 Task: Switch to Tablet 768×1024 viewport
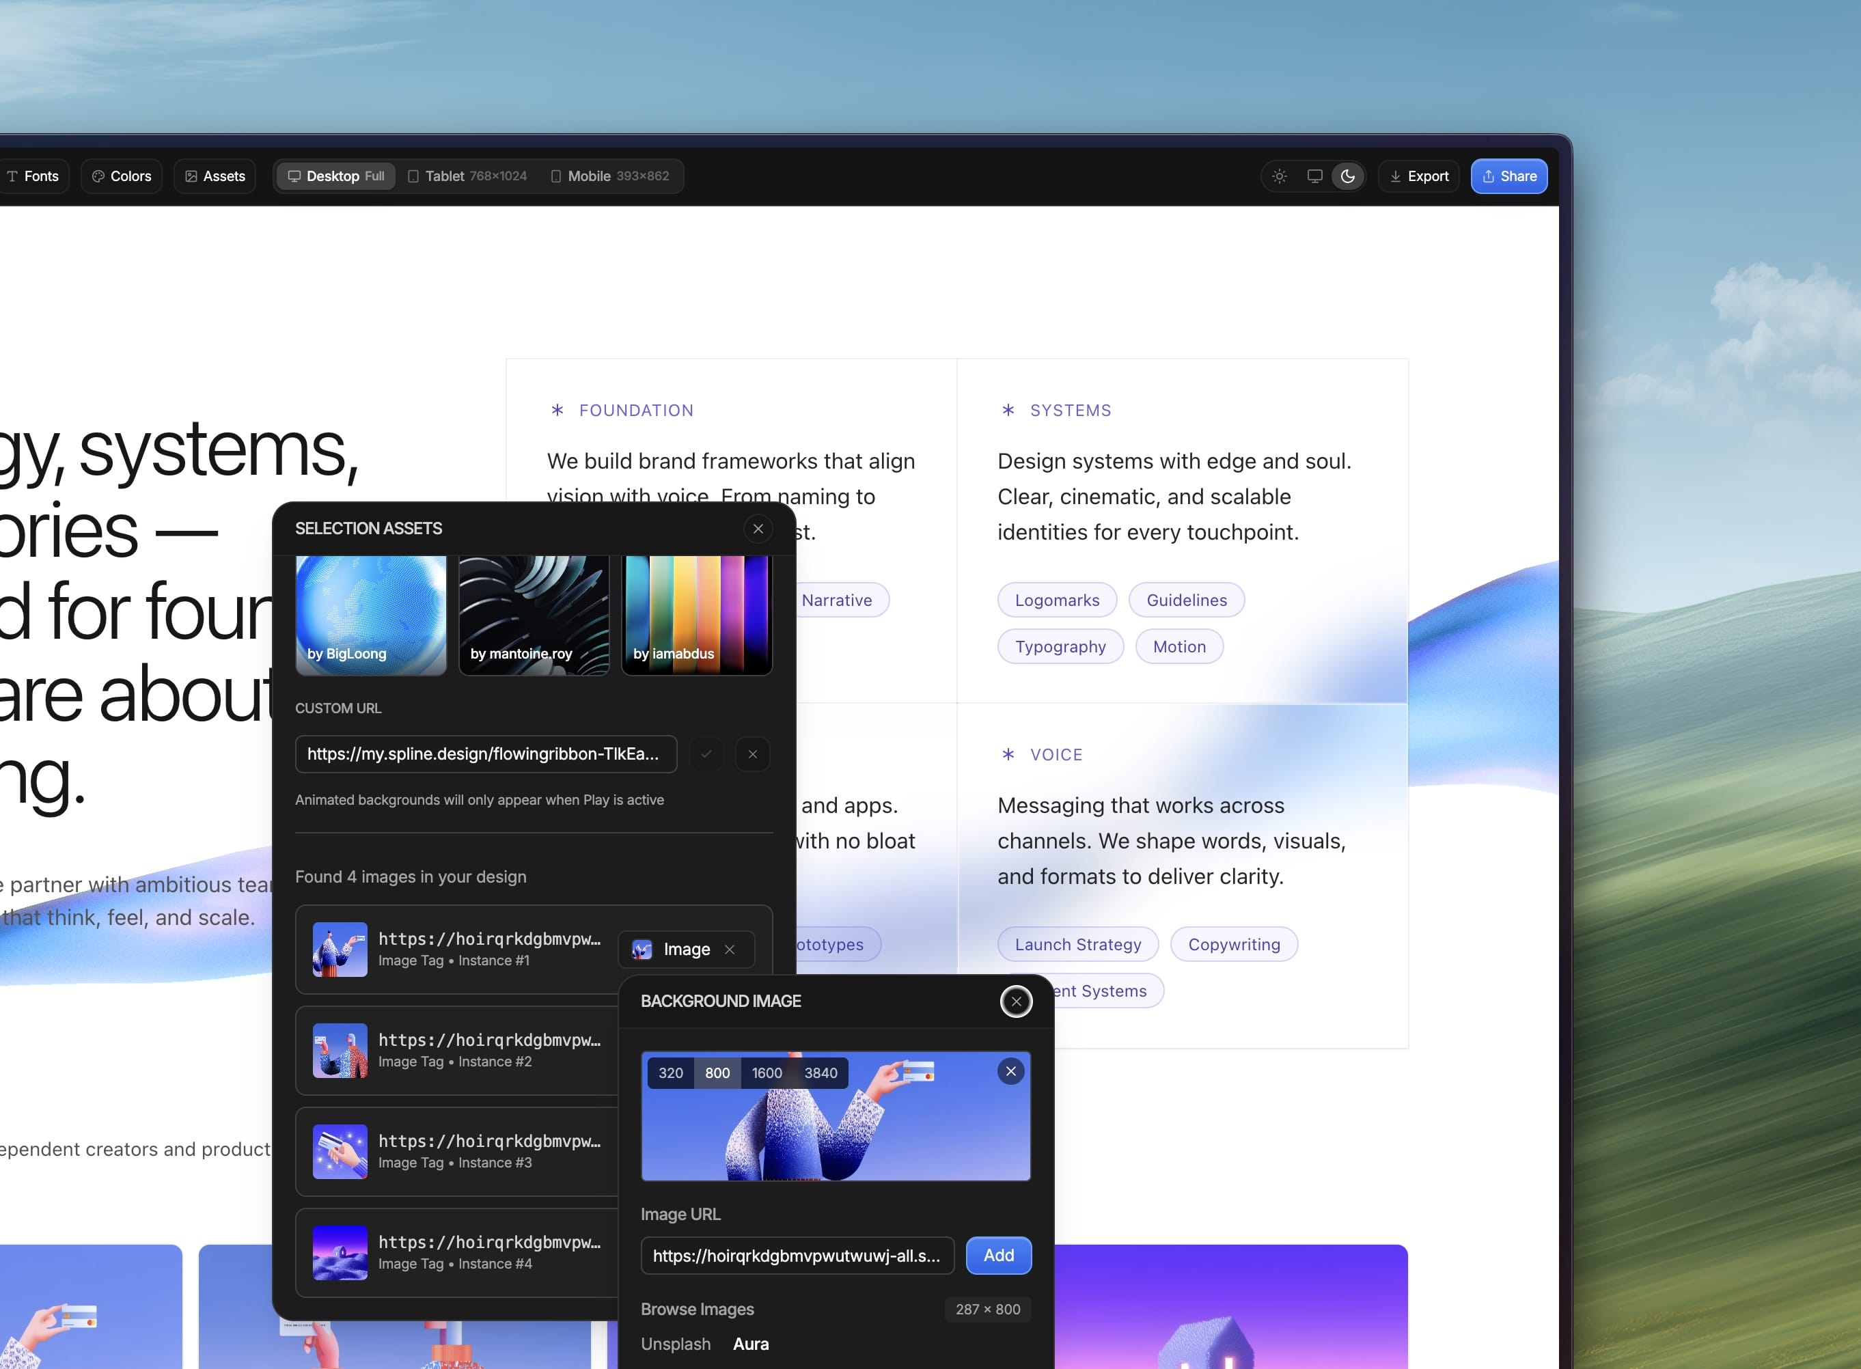click(467, 176)
